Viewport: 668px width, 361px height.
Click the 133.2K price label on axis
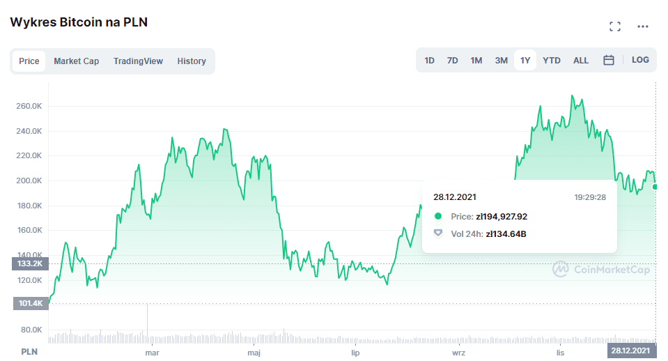(x=29, y=264)
